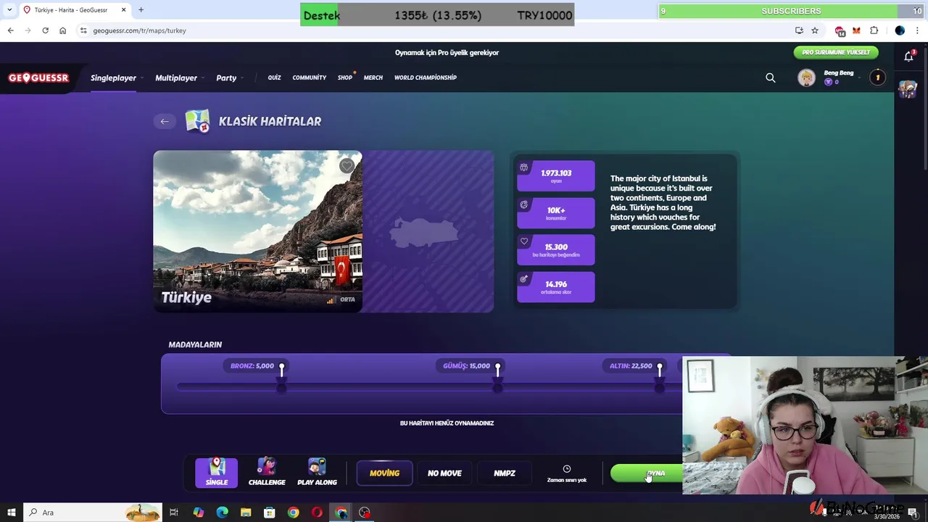Go to the Quiz page

(274, 78)
